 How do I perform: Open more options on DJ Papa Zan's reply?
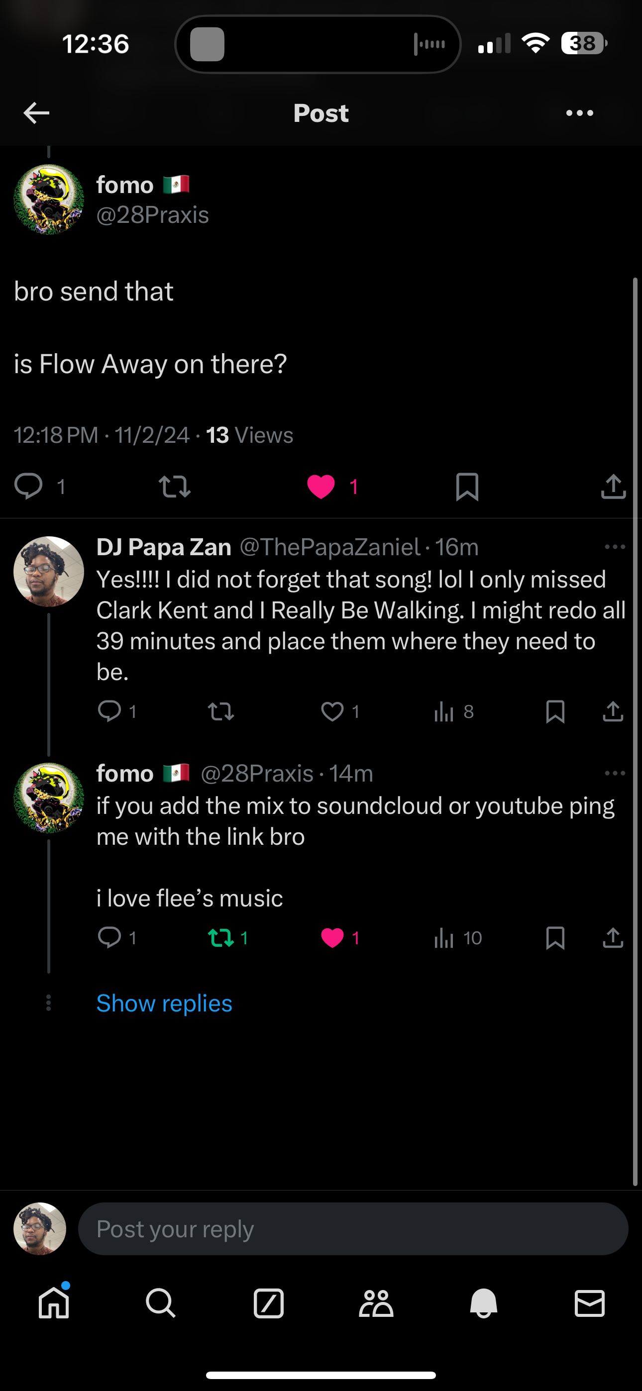615,547
